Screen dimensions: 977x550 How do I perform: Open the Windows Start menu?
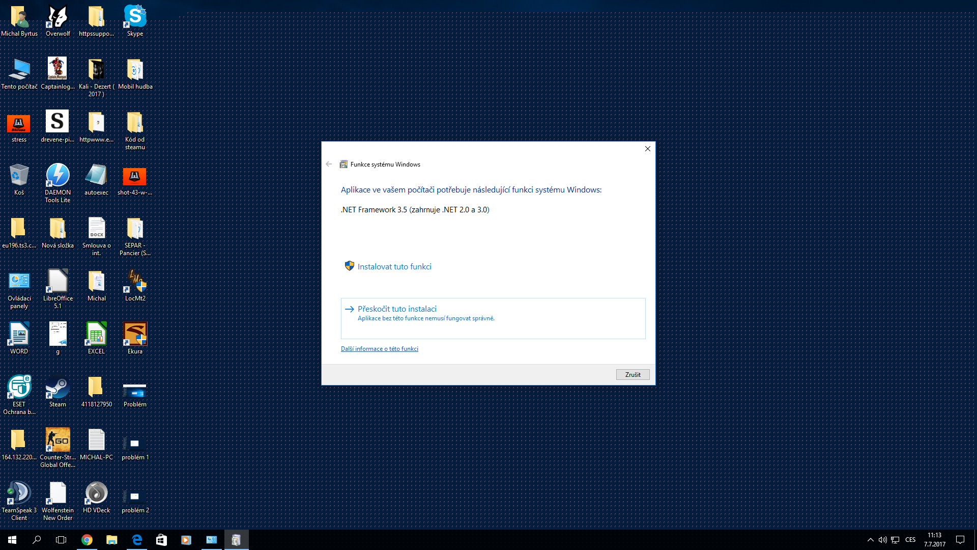click(x=12, y=540)
